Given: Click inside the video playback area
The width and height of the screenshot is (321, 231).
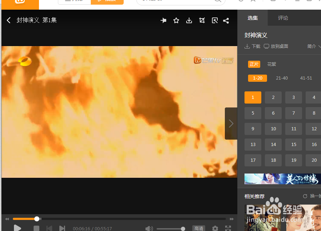Looking at the screenshot, I should tap(119, 112).
